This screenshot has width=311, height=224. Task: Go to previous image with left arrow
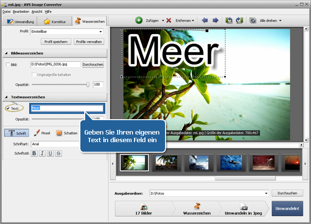[x=205, y=20]
